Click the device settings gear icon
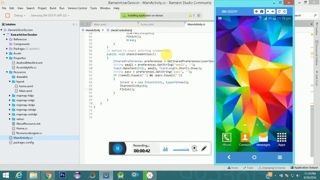Viewport: 320px width, 180px height. pyautogui.click(x=256, y=11)
